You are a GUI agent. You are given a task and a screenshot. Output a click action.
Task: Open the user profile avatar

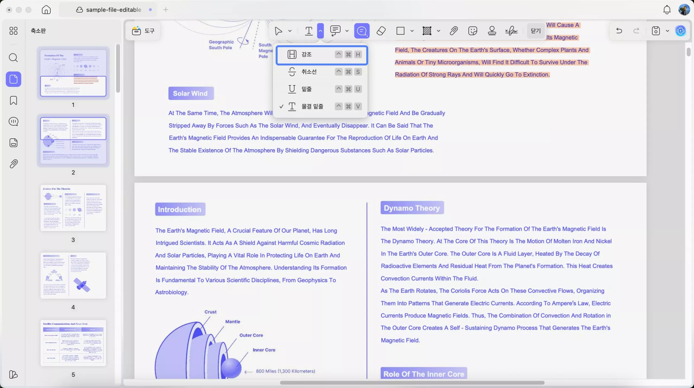(x=684, y=10)
